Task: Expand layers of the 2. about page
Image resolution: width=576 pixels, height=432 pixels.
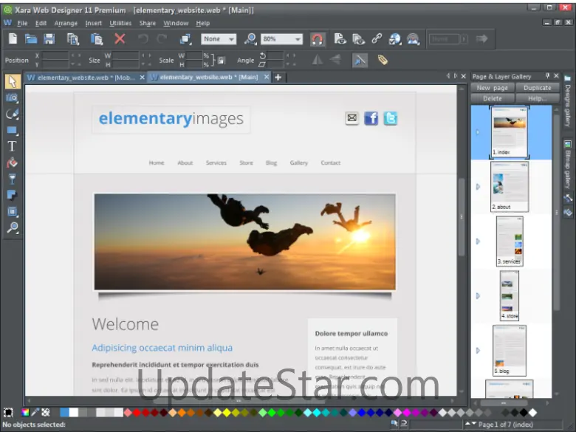Action: click(x=478, y=187)
